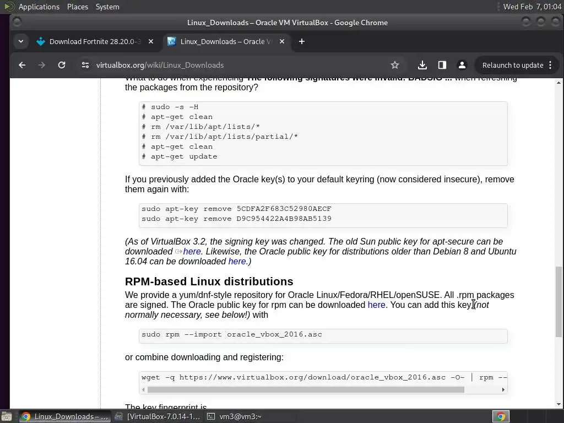Screen dimensions: 564x423
Task: Open VirtualBox-7.0.14 taskbar item
Action: point(157,416)
